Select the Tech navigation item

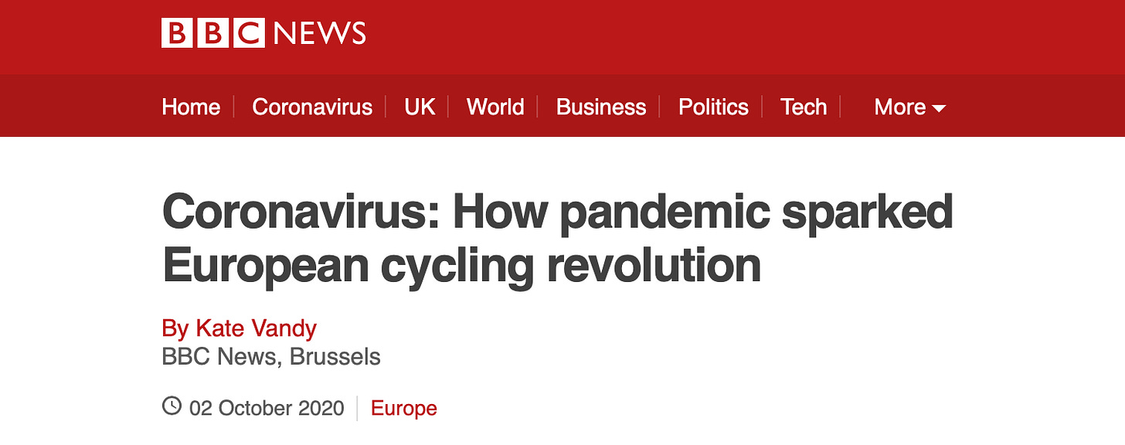tap(804, 107)
